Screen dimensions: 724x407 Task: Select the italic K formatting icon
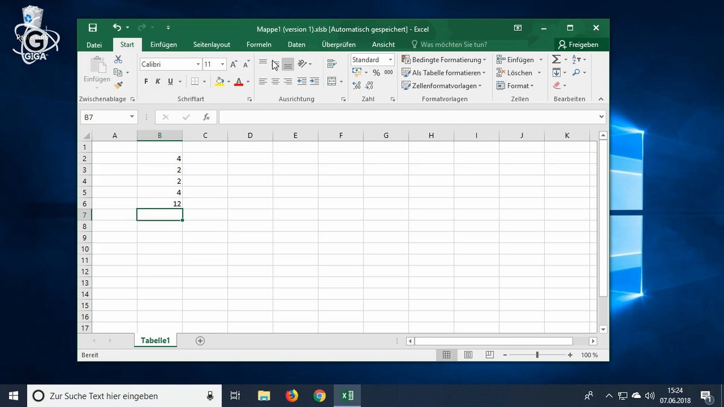click(157, 81)
